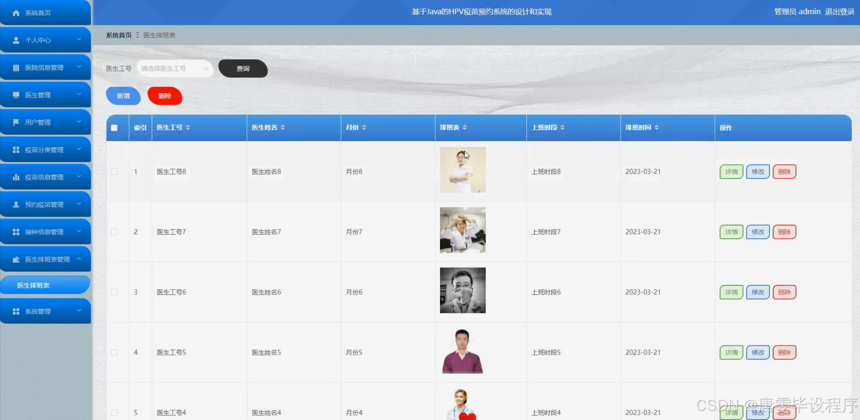Expand 疫苗信息管理 menu chevron
This screenshot has width=860, height=420.
(x=79, y=176)
